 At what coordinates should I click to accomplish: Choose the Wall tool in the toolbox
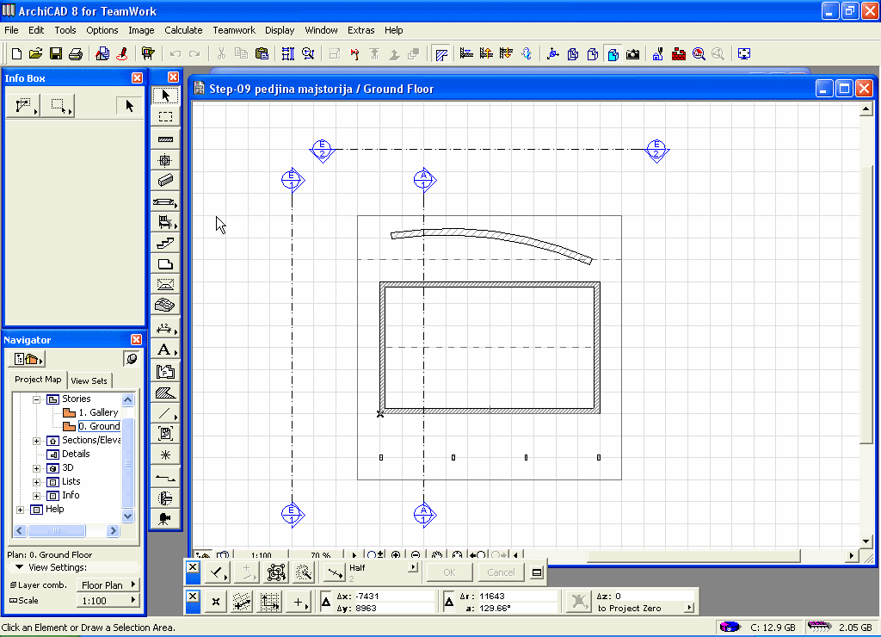(x=165, y=139)
